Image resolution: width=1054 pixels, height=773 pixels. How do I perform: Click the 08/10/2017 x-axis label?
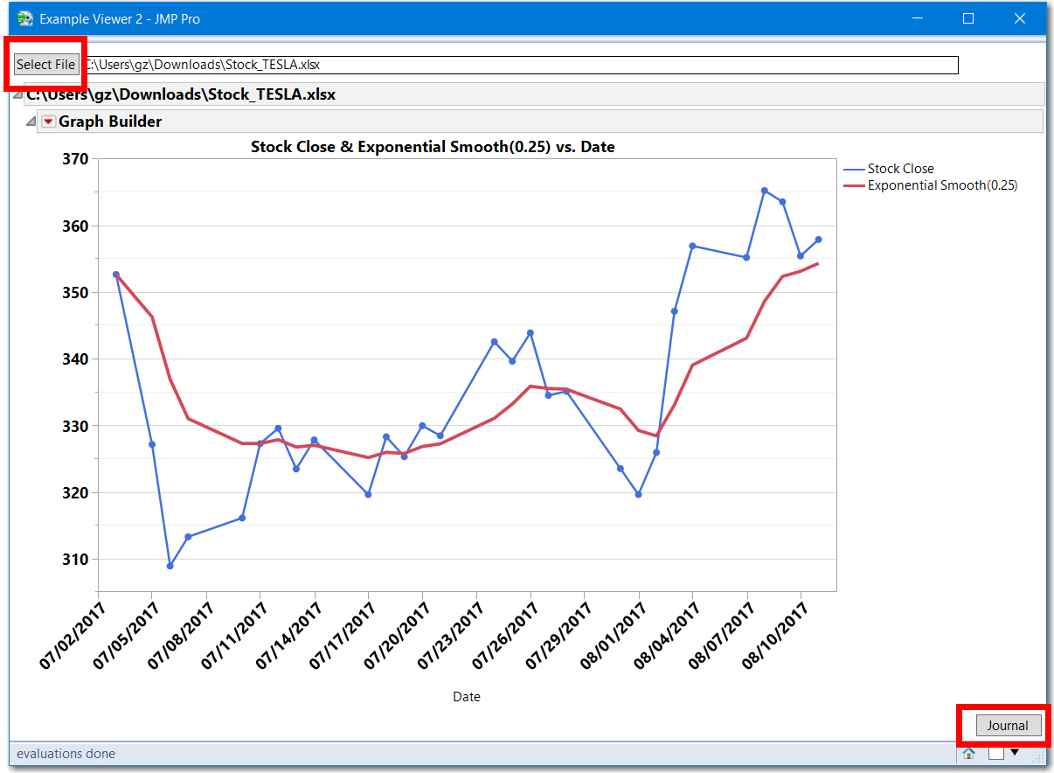click(x=776, y=637)
